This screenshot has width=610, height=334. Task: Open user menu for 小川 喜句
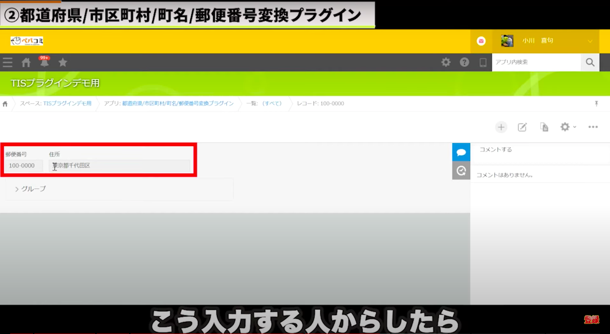coord(546,41)
